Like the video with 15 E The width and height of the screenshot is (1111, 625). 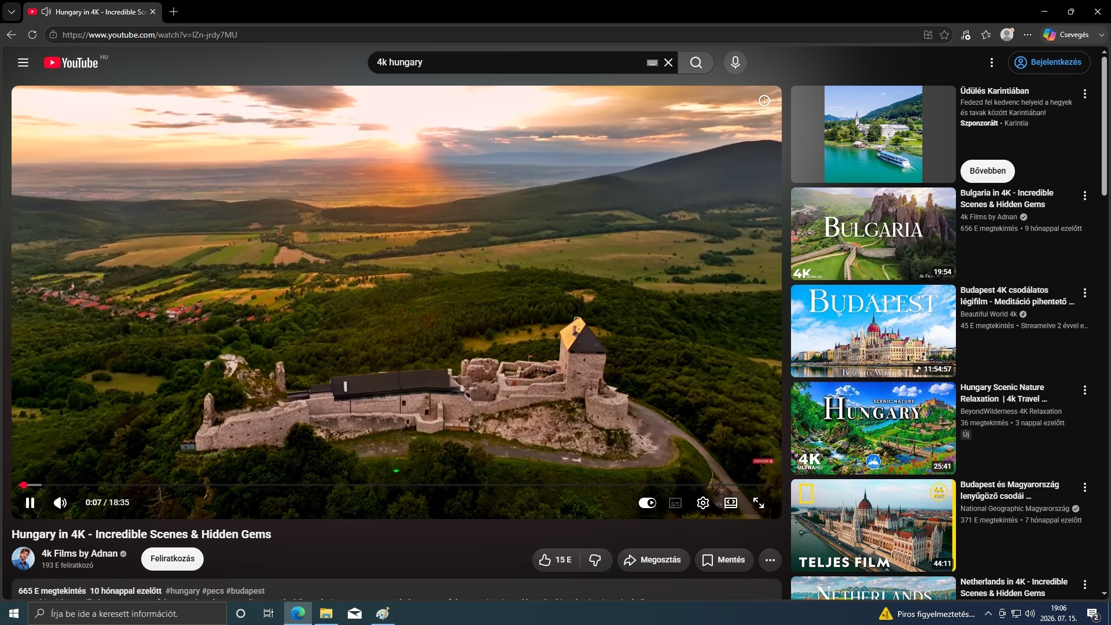coord(555,560)
